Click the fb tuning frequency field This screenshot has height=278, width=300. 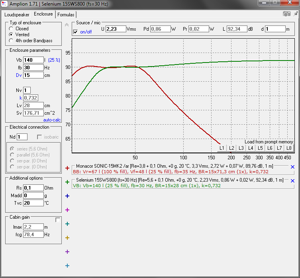pos(33,68)
